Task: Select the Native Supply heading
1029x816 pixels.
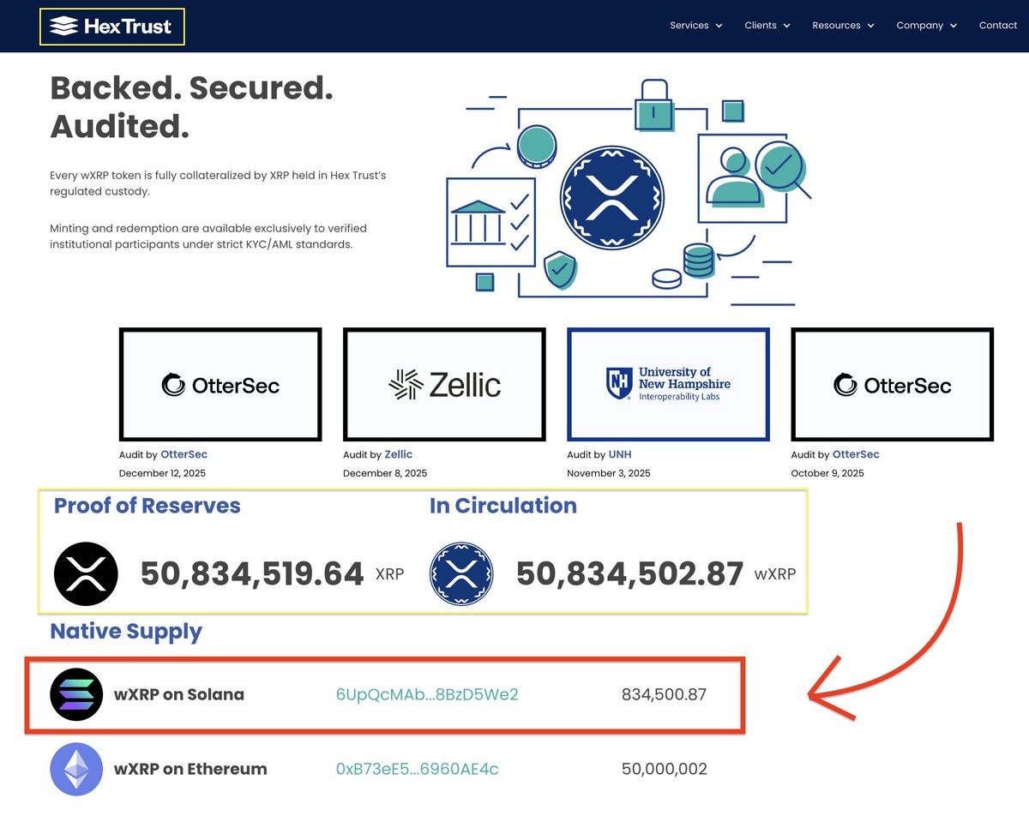Action: (126, 632)
